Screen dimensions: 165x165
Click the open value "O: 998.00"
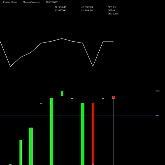tap(61, 7)
